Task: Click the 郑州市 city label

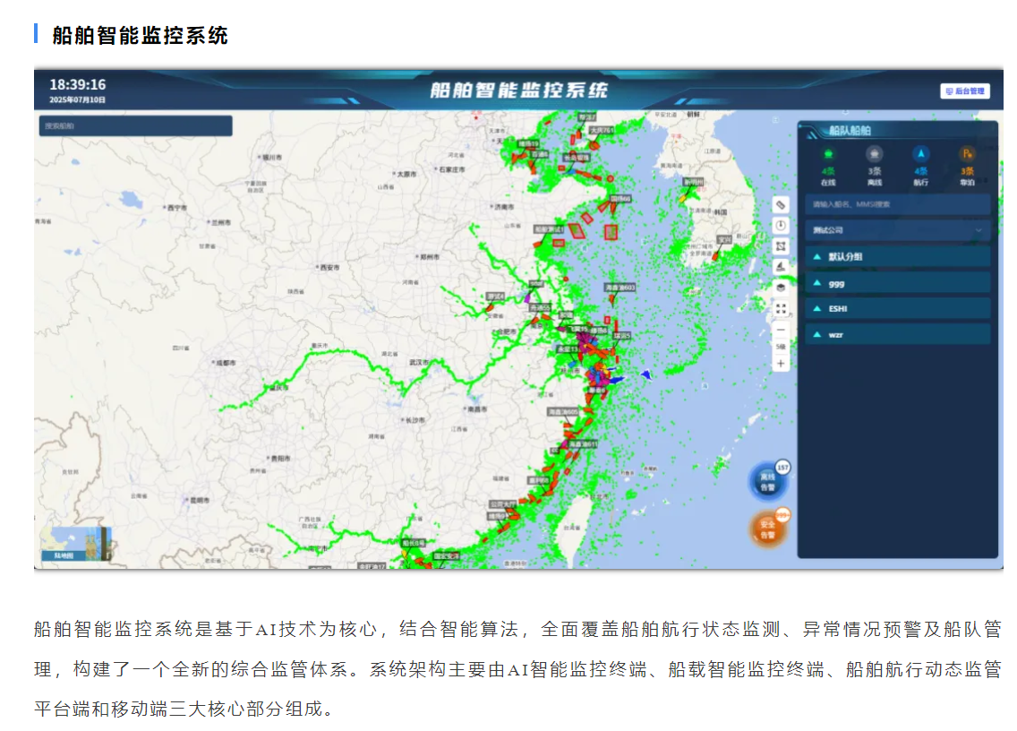Action: [x=429, y=257]
